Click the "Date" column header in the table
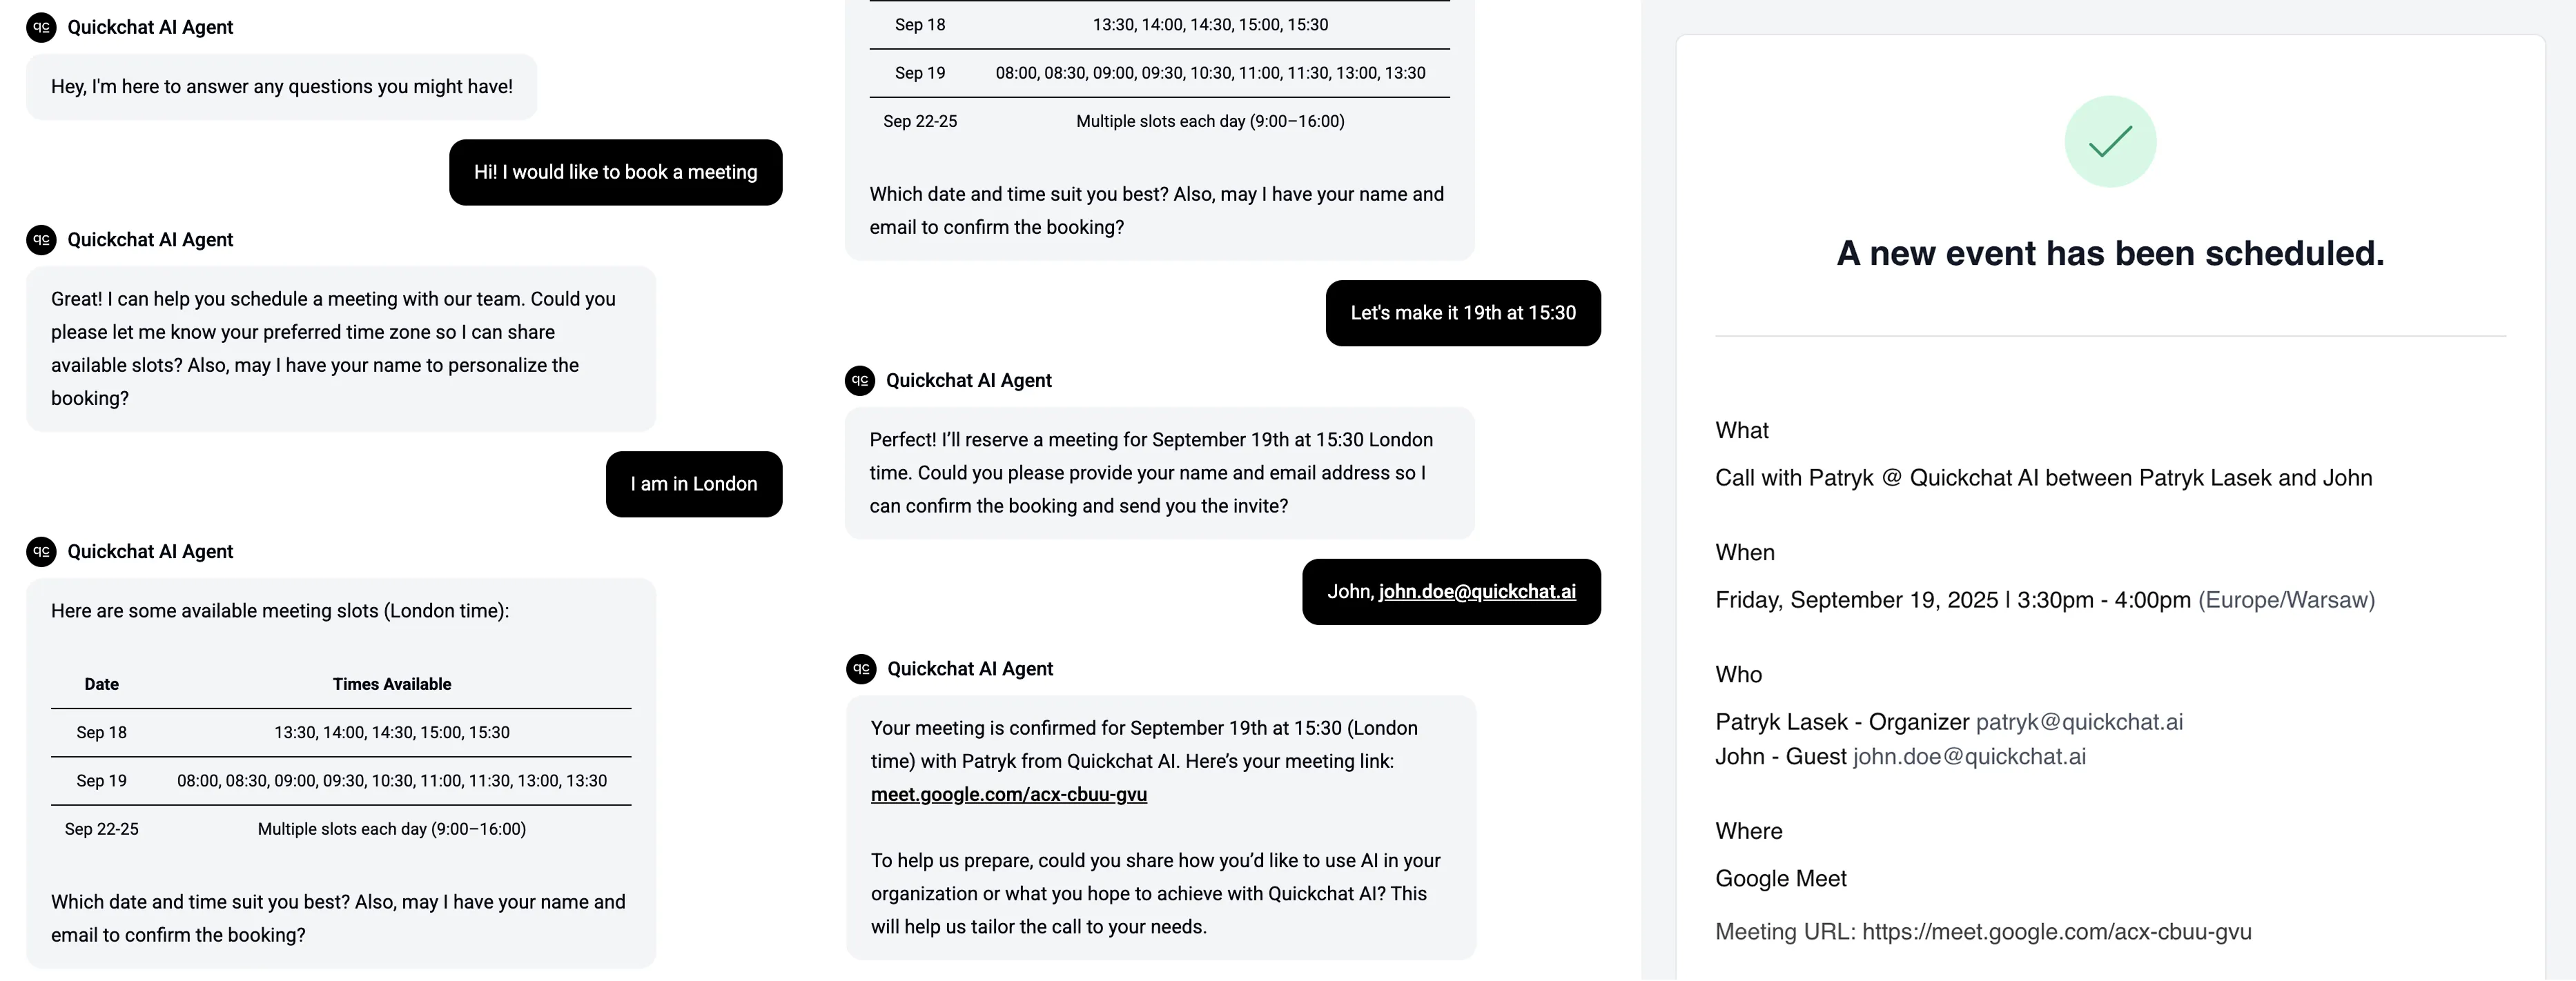The width and height of the screenshot is (2576, 981). point(101,684)
